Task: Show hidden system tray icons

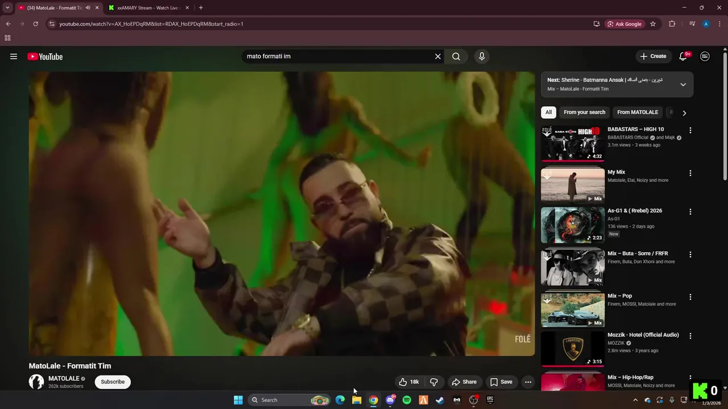Action: coord(635,400)
